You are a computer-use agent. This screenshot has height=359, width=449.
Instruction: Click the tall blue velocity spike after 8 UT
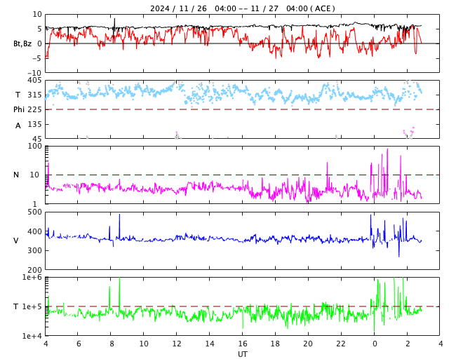click(x=119, y=226)
